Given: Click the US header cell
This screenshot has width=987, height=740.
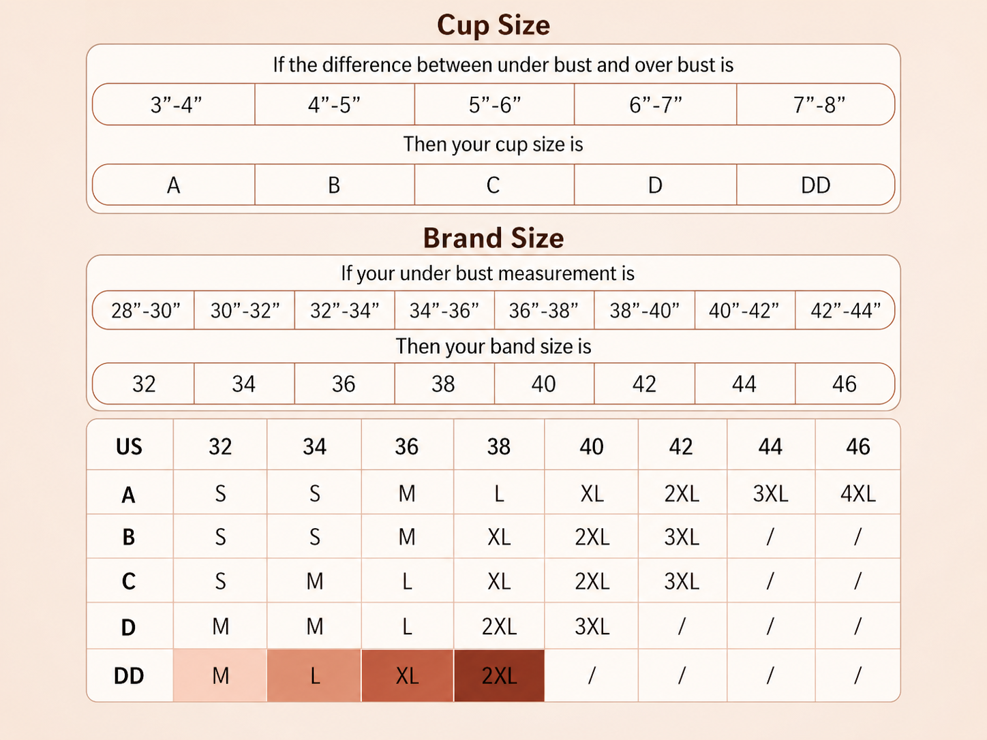Looking at the screenshot, I should (130, 446).
